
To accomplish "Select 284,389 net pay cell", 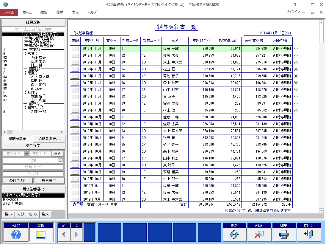I will (x=254, y=49).
